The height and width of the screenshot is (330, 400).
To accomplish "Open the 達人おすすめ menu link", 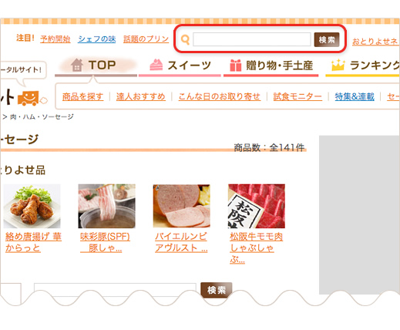I will (x=141, y=96).
